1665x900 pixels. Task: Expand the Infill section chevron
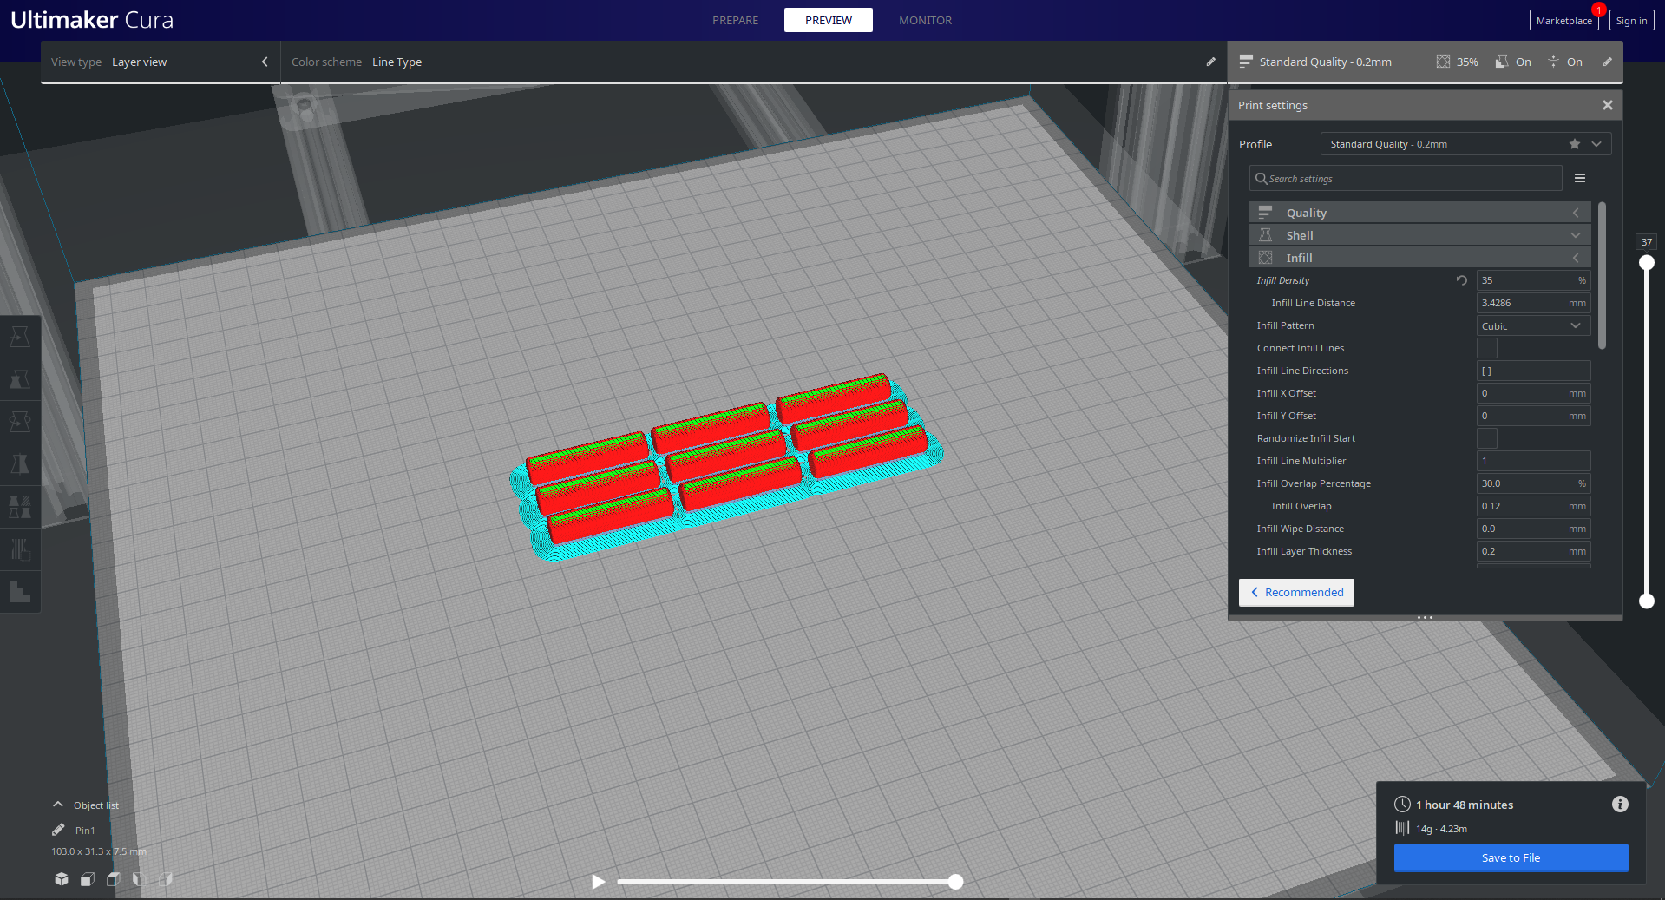click(x=1576, y=258)
